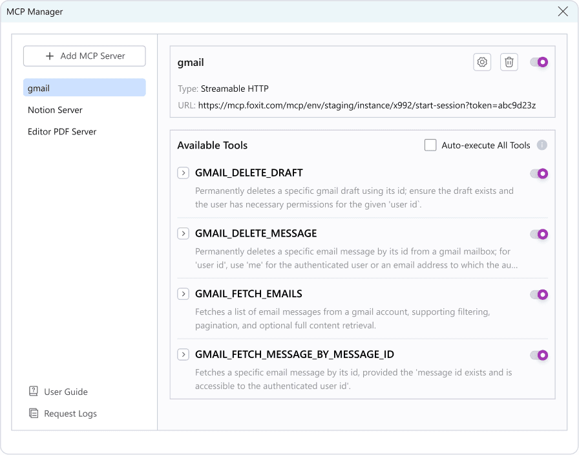The image size is (579, 455).
Task: Click description 'Permanently deletes a specific email message'
Action: tap(356, 258)
